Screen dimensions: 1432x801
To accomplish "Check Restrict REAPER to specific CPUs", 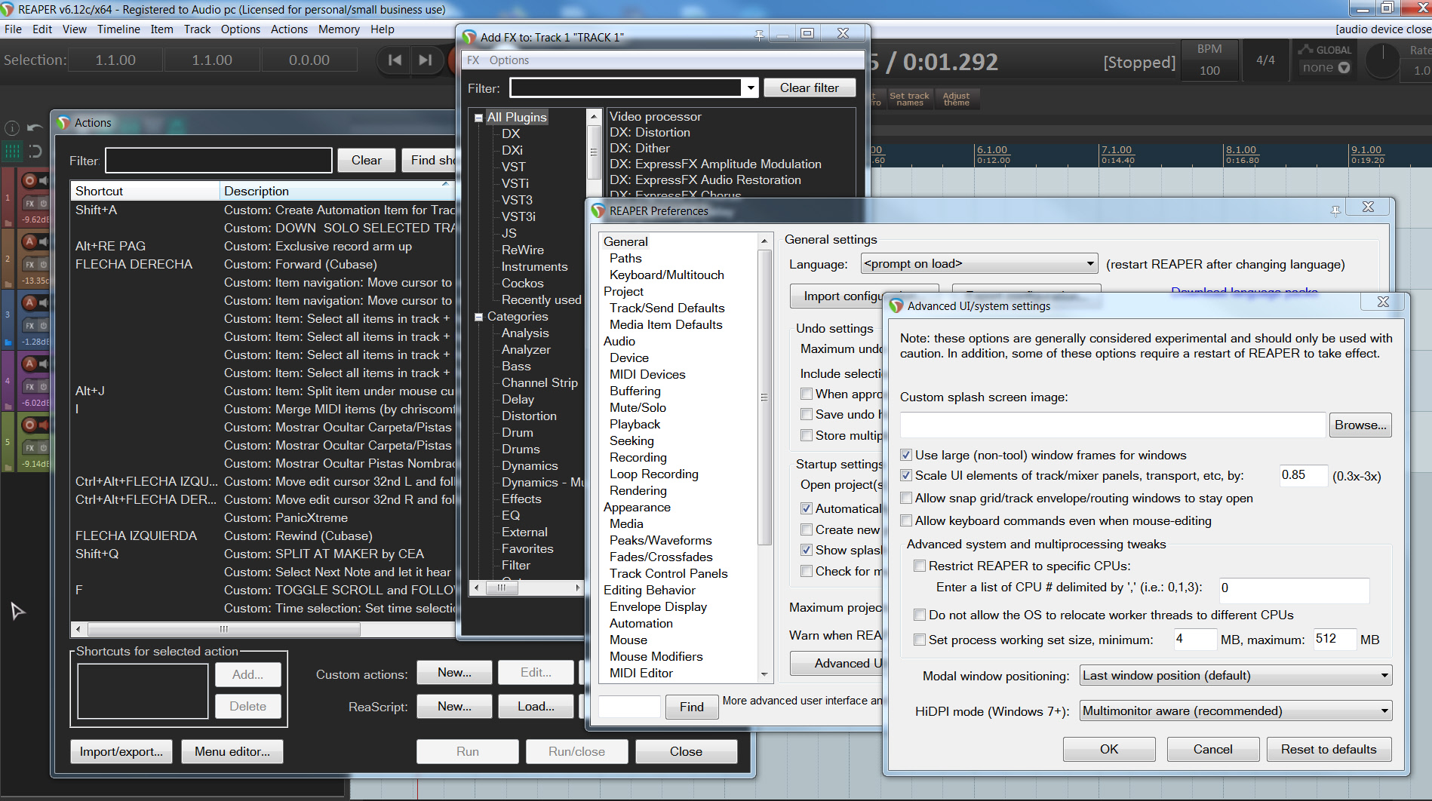I will [x=920, y=566].
